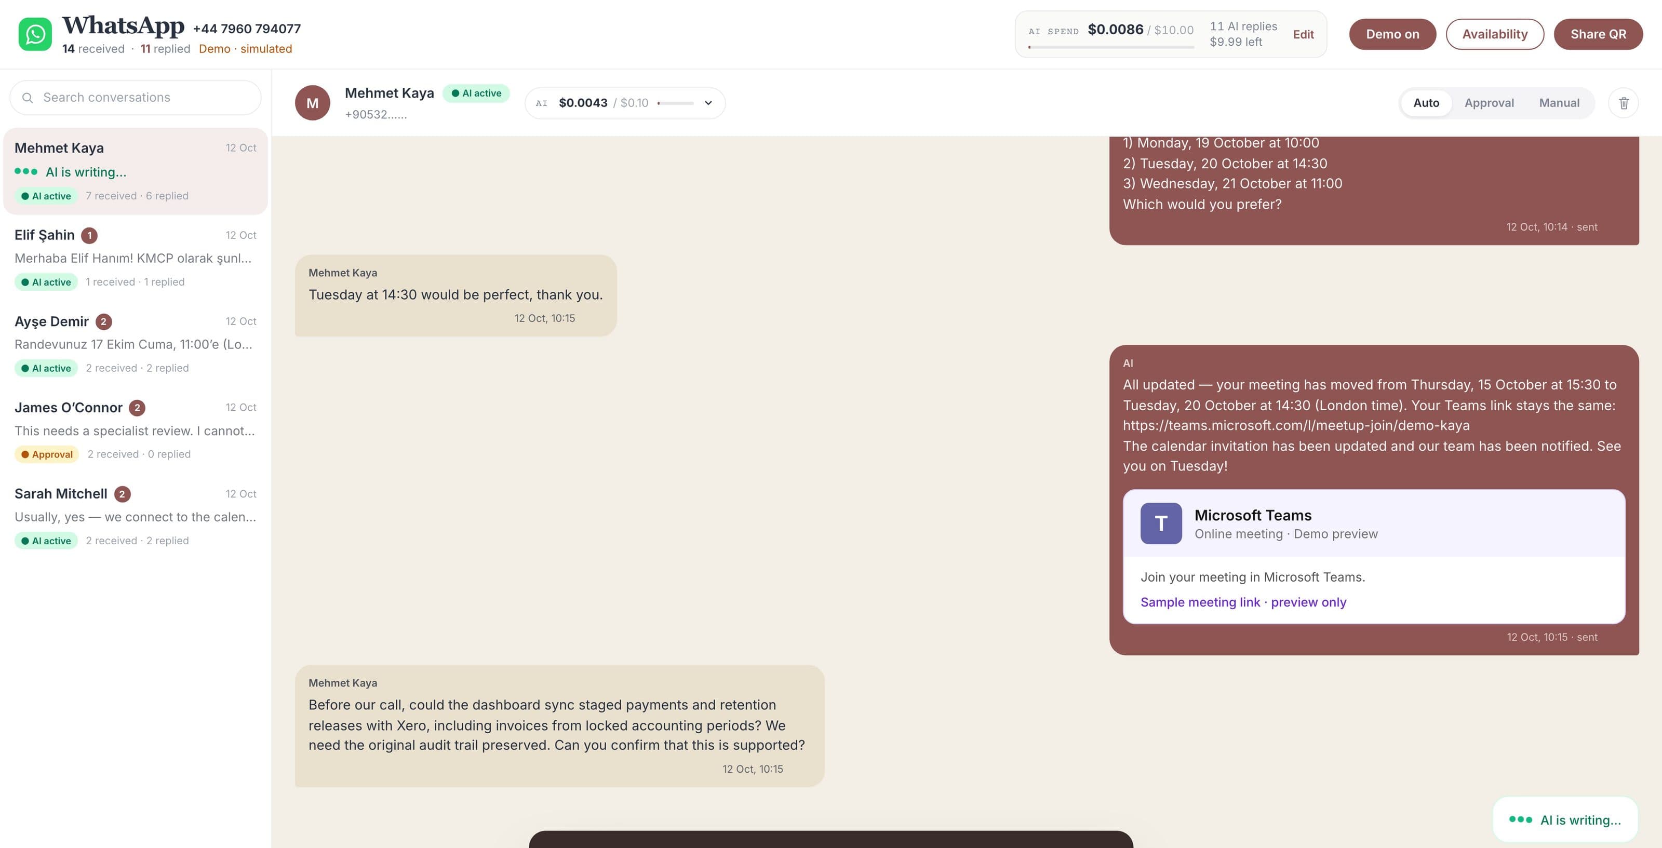Click the global AI spend progress bar
Image resolution: width=1662 pixels, height=848 pixels.
tap(1110, 47)
